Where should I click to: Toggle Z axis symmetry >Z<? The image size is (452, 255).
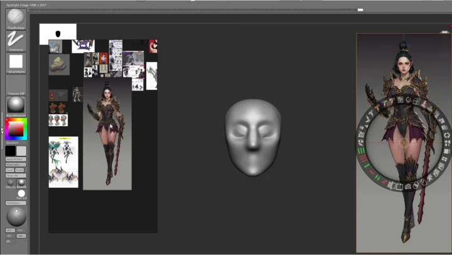[x=10, y=236]
